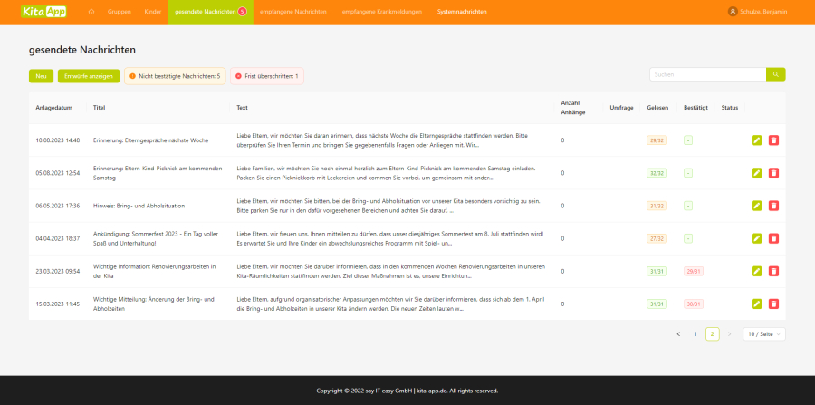The height and width of the screenshot is (405, 815).
Task: Open the 10 / Seite page size dropdown
Action: [x=763, y=334]
